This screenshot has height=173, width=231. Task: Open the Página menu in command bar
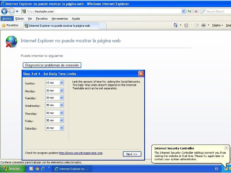(217, 25)
